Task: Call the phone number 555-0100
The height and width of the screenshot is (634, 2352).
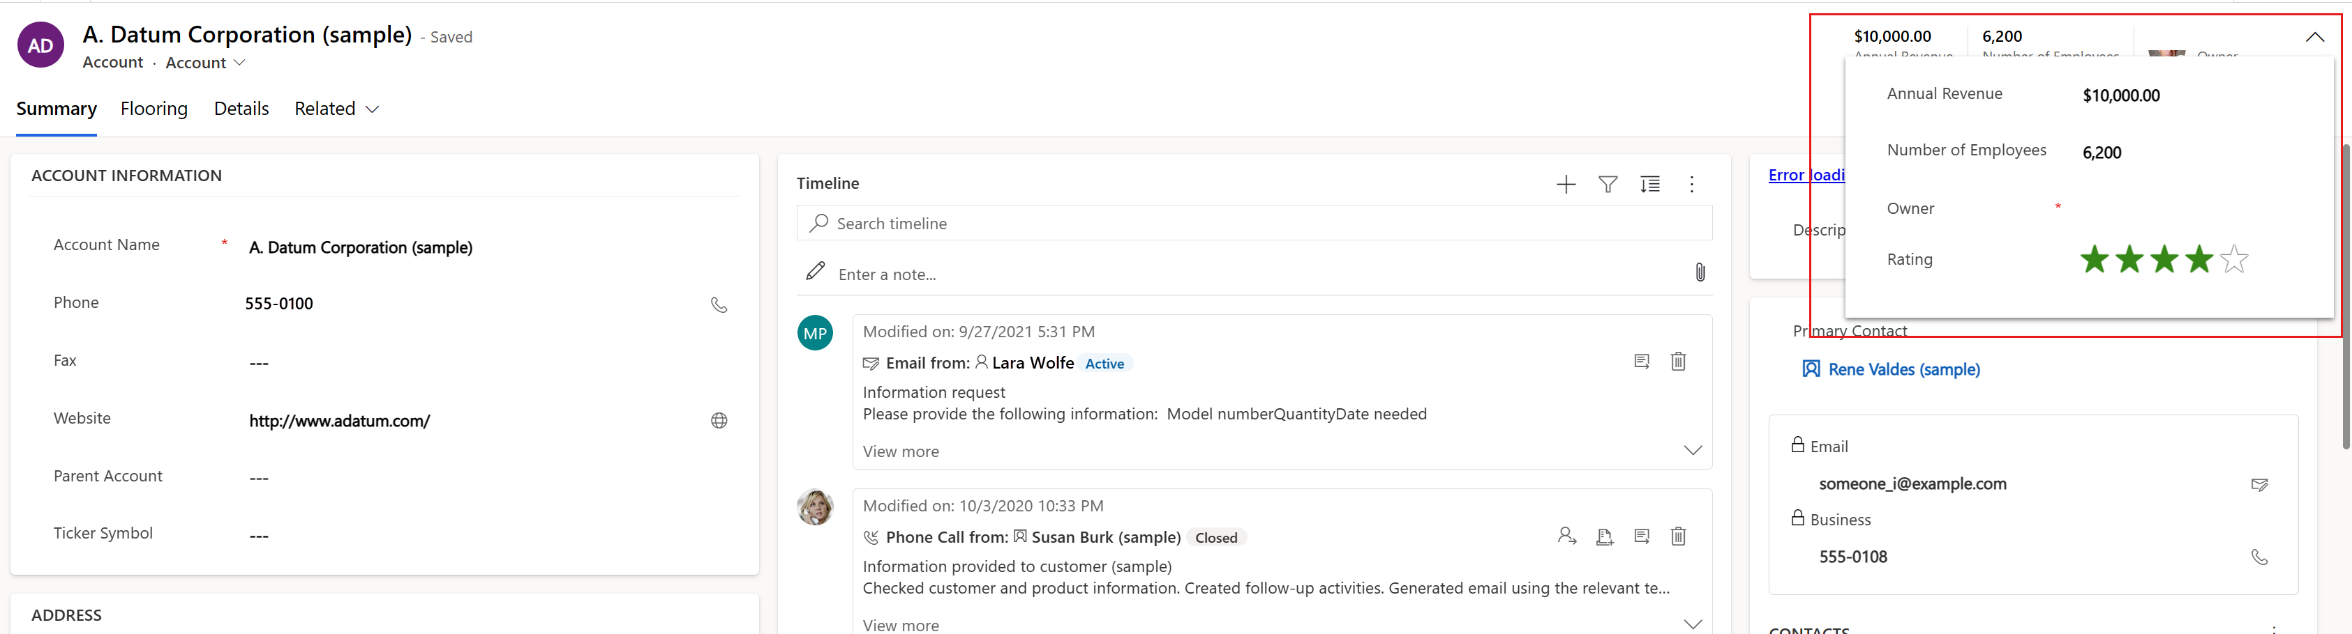Action: click(719, 304)
